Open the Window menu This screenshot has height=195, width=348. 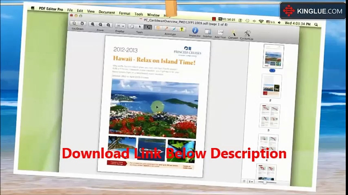(153, 15)
